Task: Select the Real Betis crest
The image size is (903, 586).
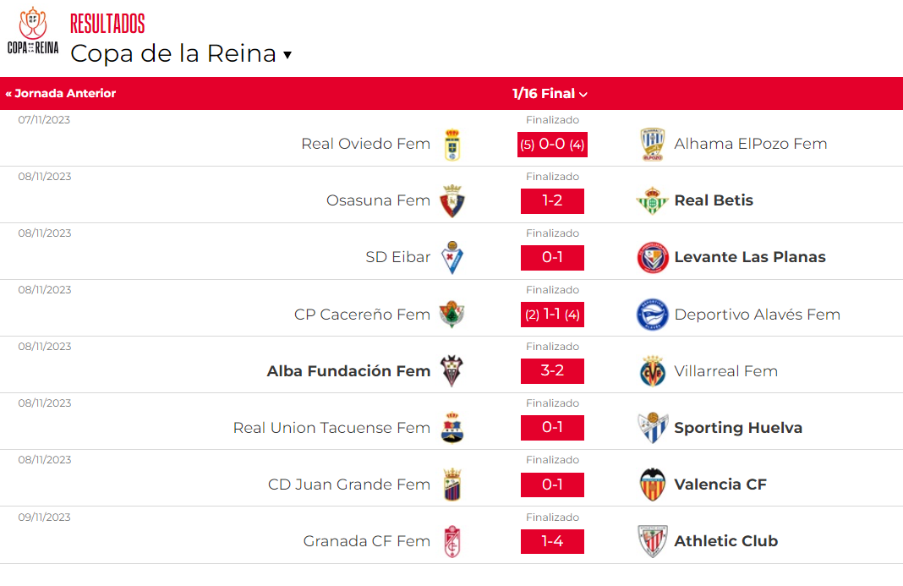Action: 652,200
